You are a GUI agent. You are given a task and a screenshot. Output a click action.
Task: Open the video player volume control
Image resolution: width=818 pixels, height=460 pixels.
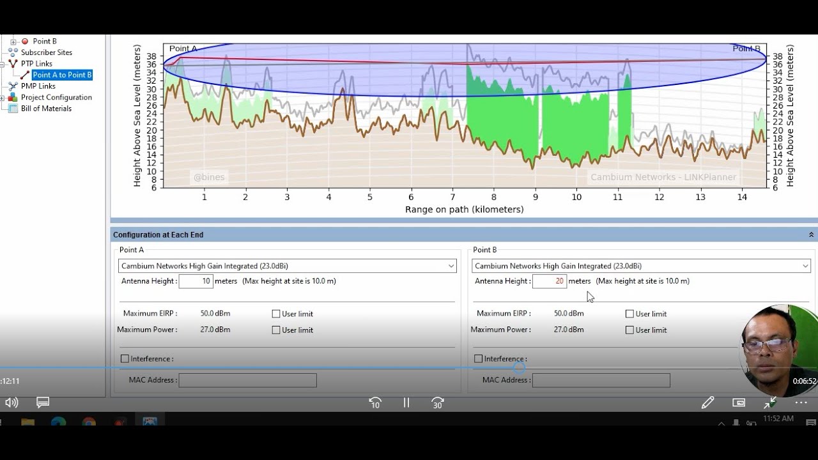tap(12, 402)
